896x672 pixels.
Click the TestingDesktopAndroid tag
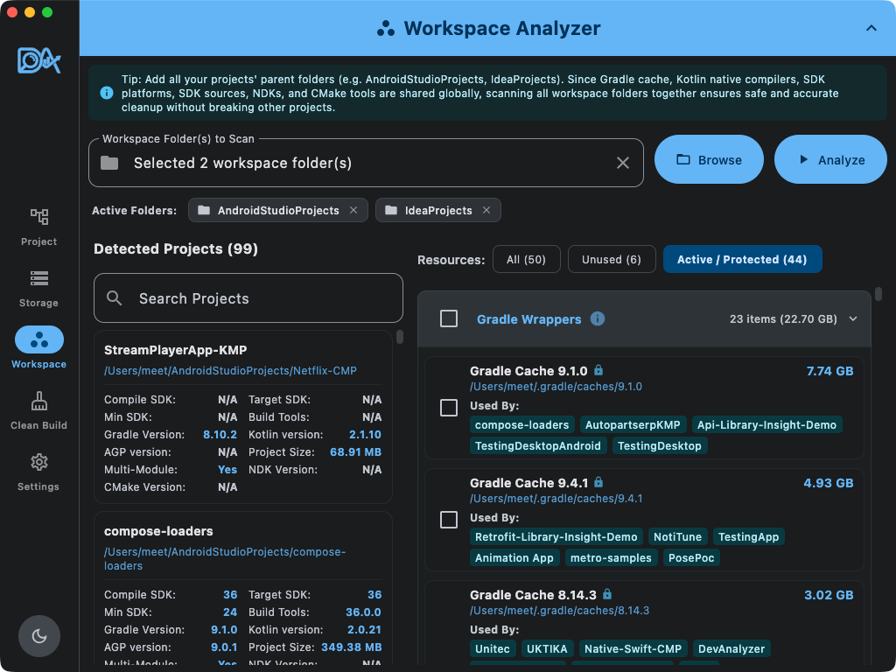(x=538, y=445)
